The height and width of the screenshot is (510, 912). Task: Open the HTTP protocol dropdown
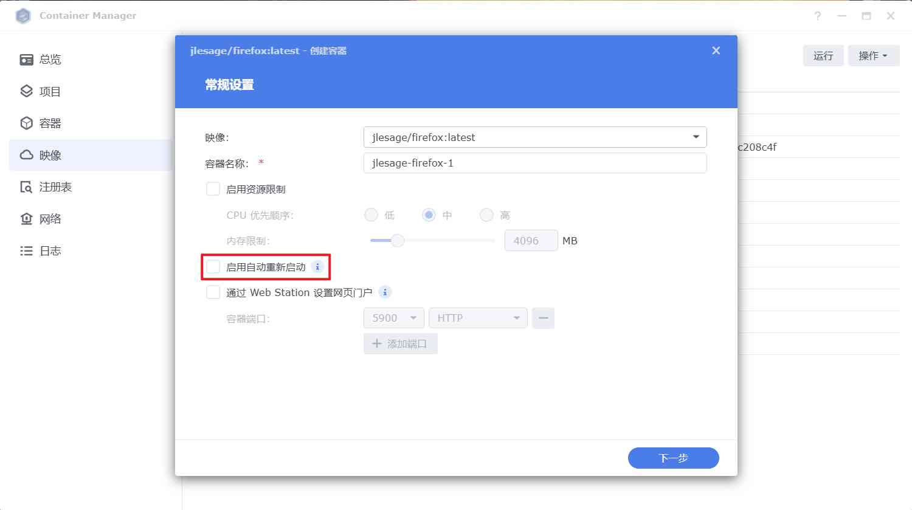point(478,318)
